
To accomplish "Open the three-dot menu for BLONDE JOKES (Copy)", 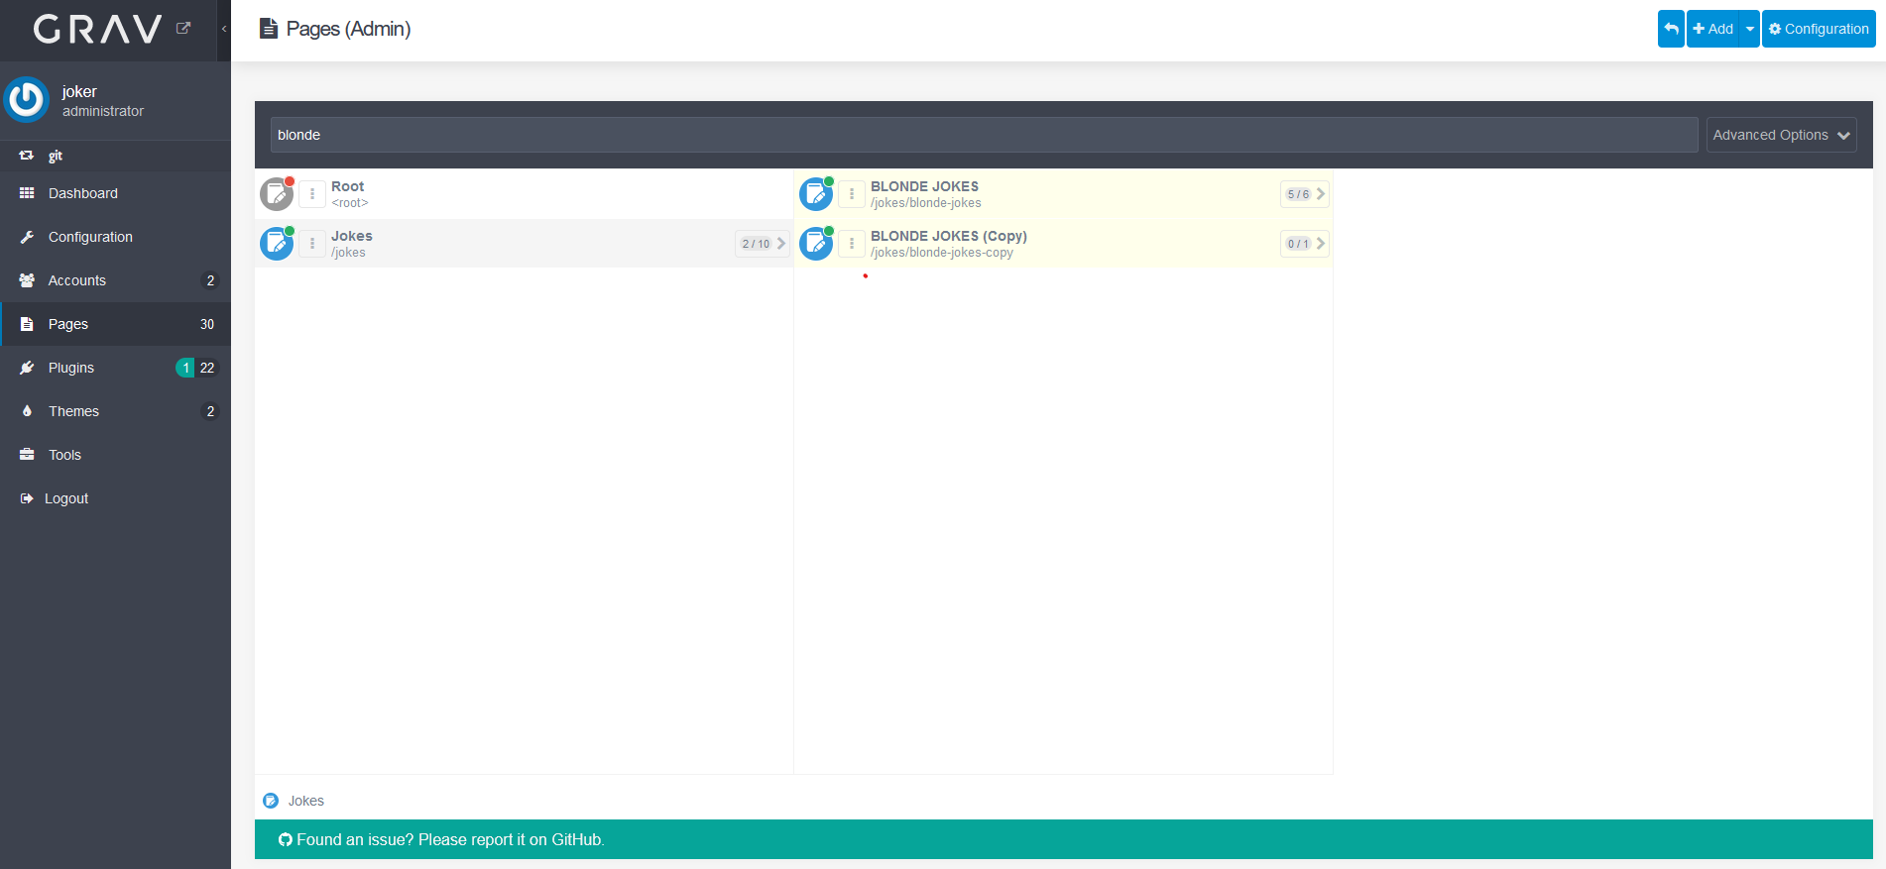I will (x=852, y=244).
